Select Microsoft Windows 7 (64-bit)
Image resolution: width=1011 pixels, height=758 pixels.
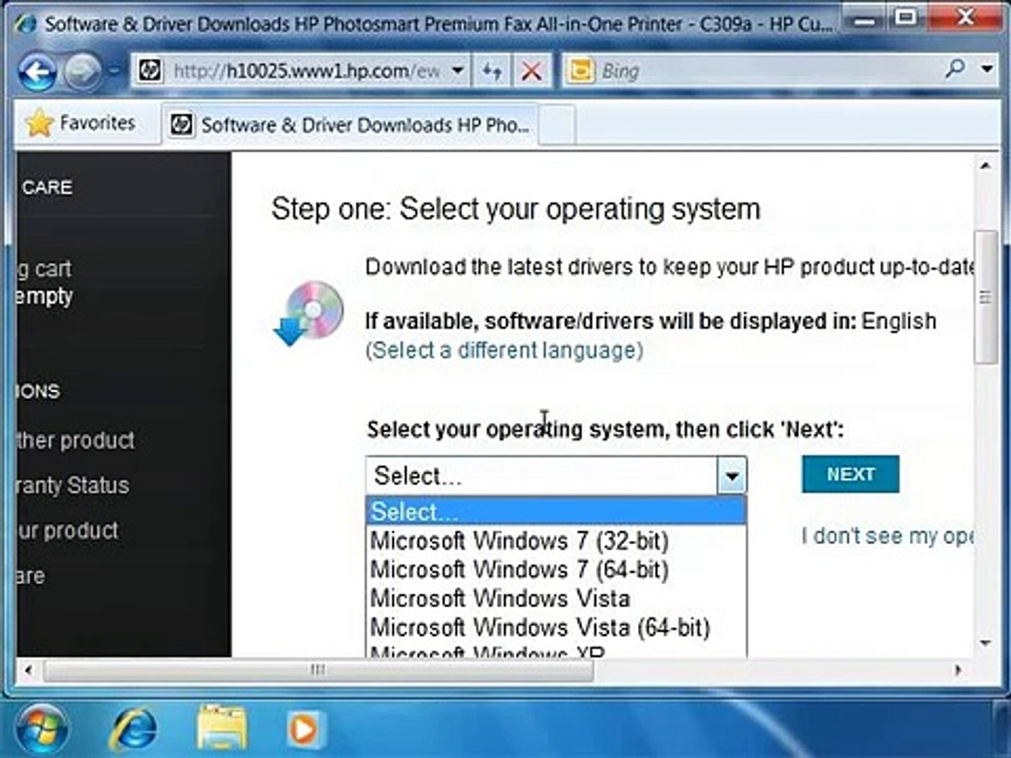tap(555, 569)
